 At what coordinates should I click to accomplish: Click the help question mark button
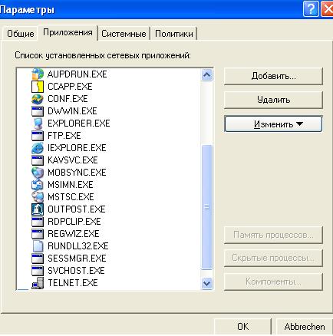311,9
